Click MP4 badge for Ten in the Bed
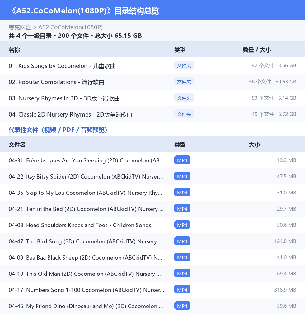Viewport: 305px width, 324px height. [182, 208]
